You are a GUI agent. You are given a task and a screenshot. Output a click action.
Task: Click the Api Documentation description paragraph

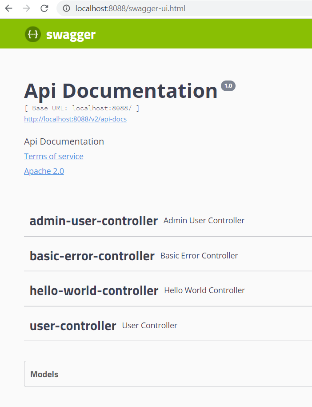pos(64,141)
